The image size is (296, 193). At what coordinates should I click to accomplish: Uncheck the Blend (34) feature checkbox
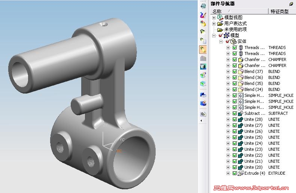(x=235, y=89)
